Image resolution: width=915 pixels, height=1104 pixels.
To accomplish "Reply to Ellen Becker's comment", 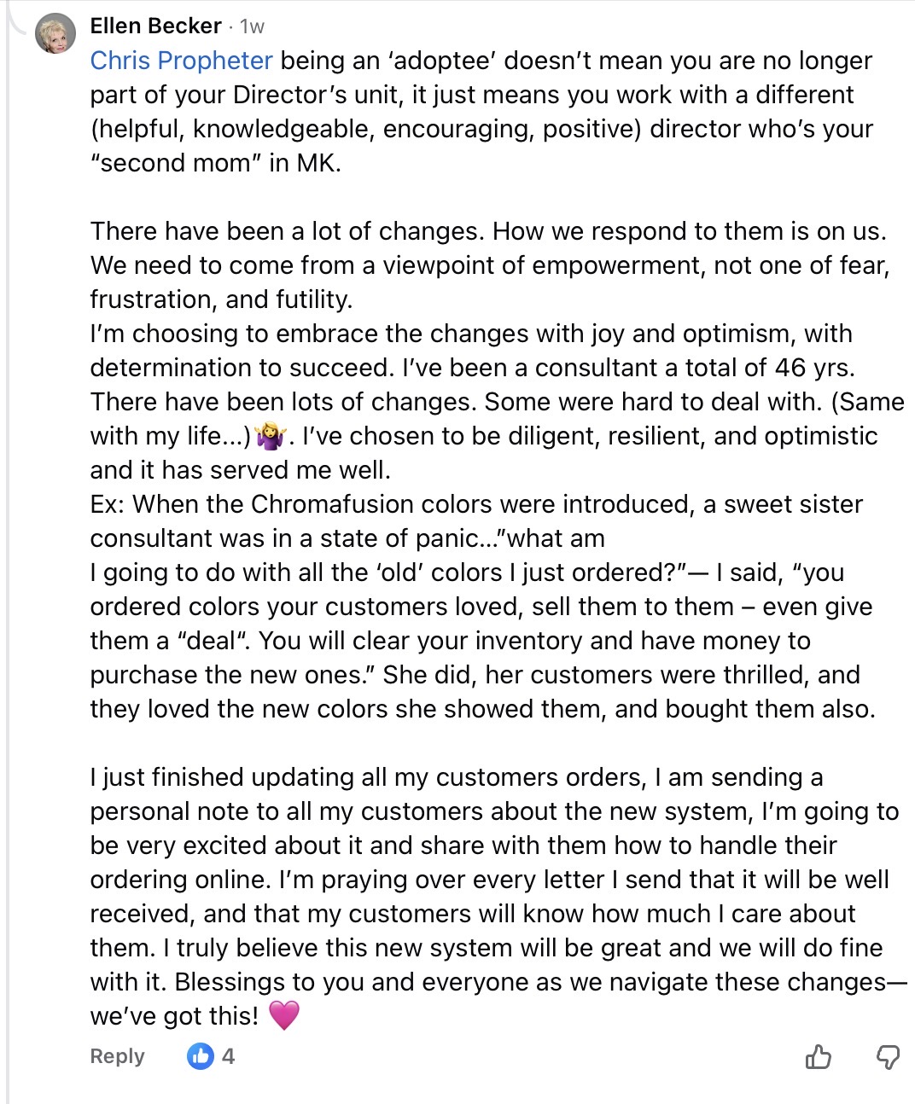I will [117, 1056].
